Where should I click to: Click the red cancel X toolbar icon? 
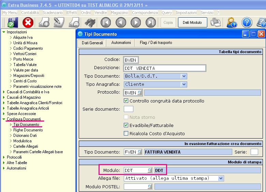tap(28, 22)
